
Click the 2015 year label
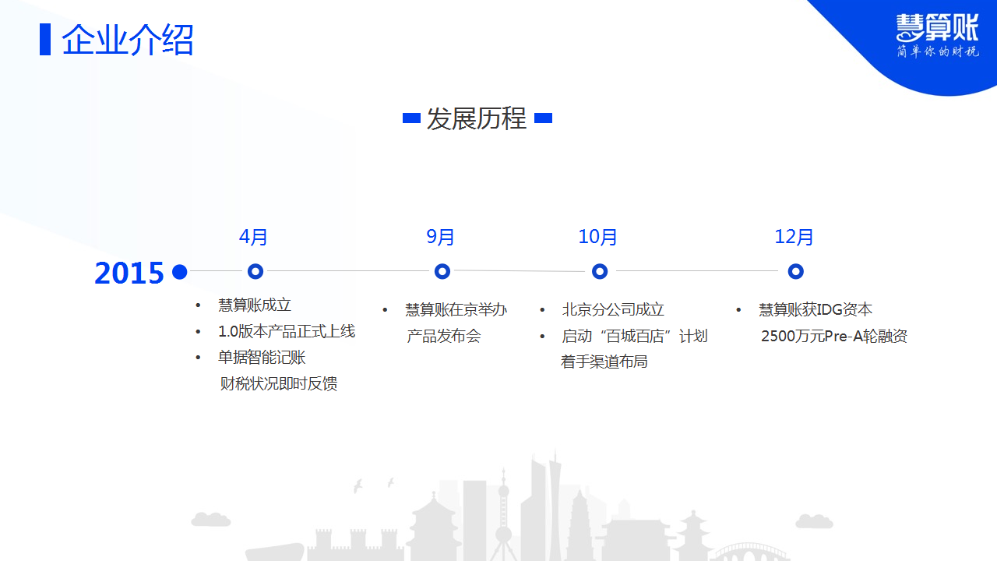(x=129, y=273)
